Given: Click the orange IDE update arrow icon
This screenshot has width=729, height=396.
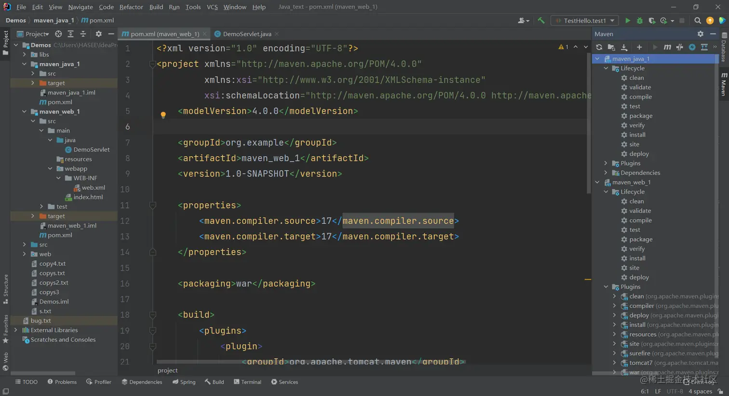Looking at the screenshot, I should point(710,21).
